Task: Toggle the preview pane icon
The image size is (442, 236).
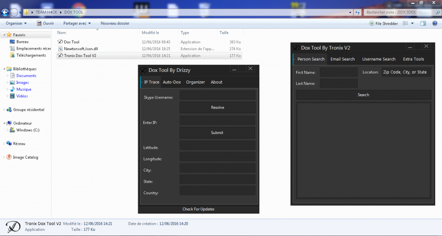Action: [423, 23]
